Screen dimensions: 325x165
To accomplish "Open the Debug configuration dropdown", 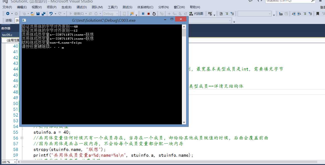I will (x=110, y=14).
